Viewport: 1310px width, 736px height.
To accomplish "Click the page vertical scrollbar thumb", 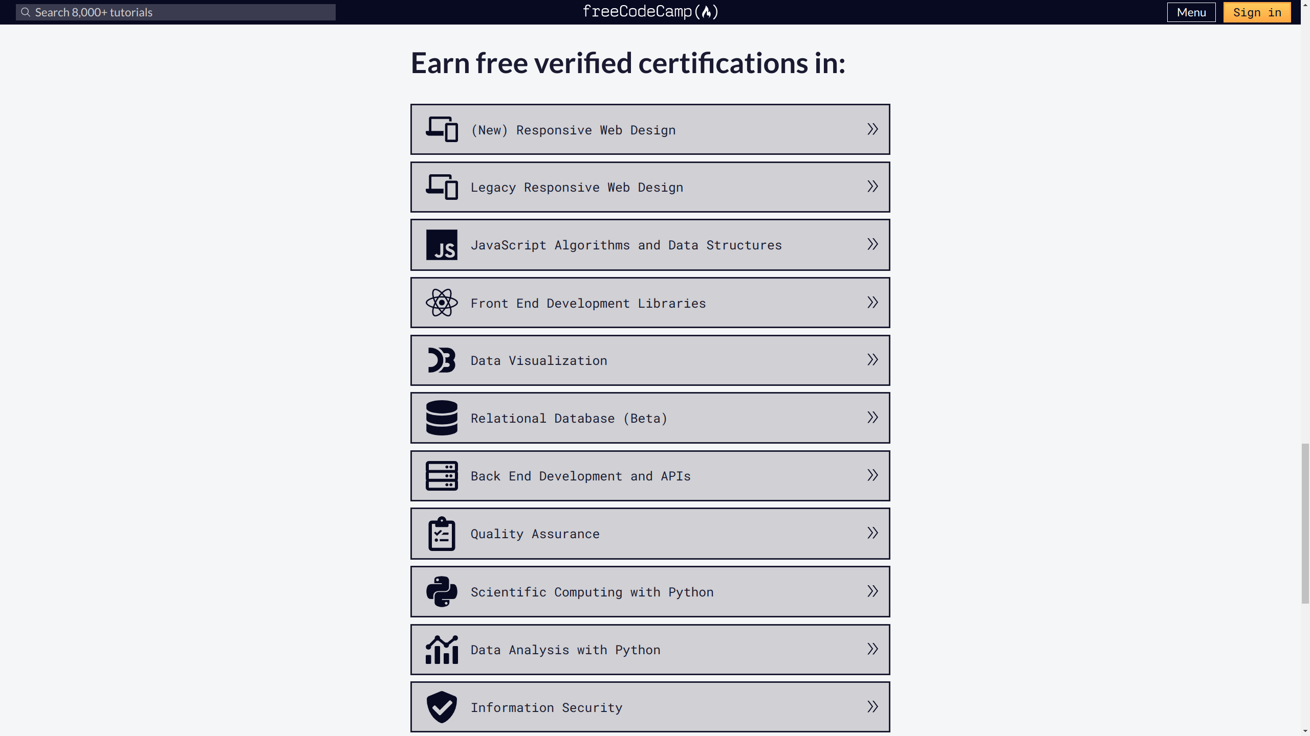I will [1305, 524].
